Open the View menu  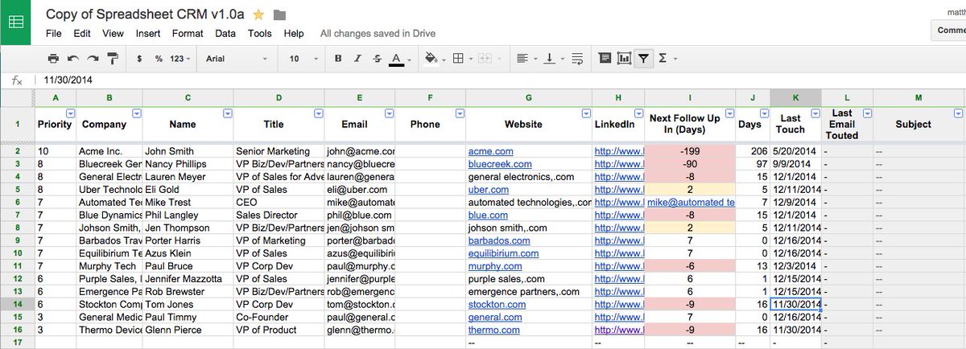coord(114,34)
